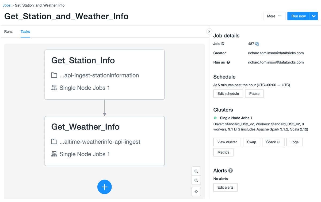Pause the job schedule
Image resolution: width=321 pixels, height=202 pixels.
tap(254, 94)
